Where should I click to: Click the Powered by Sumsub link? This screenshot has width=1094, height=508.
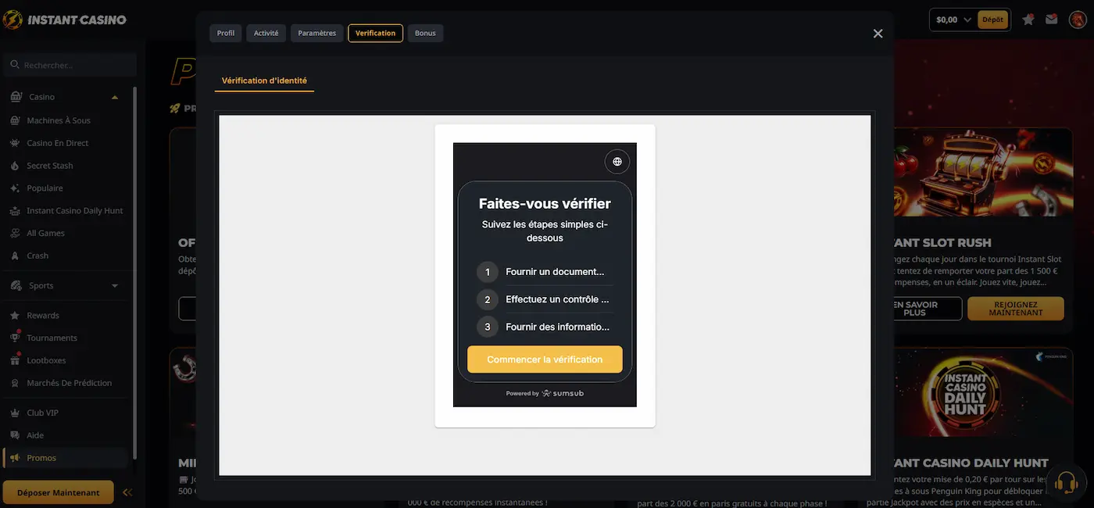pos(545,393)
